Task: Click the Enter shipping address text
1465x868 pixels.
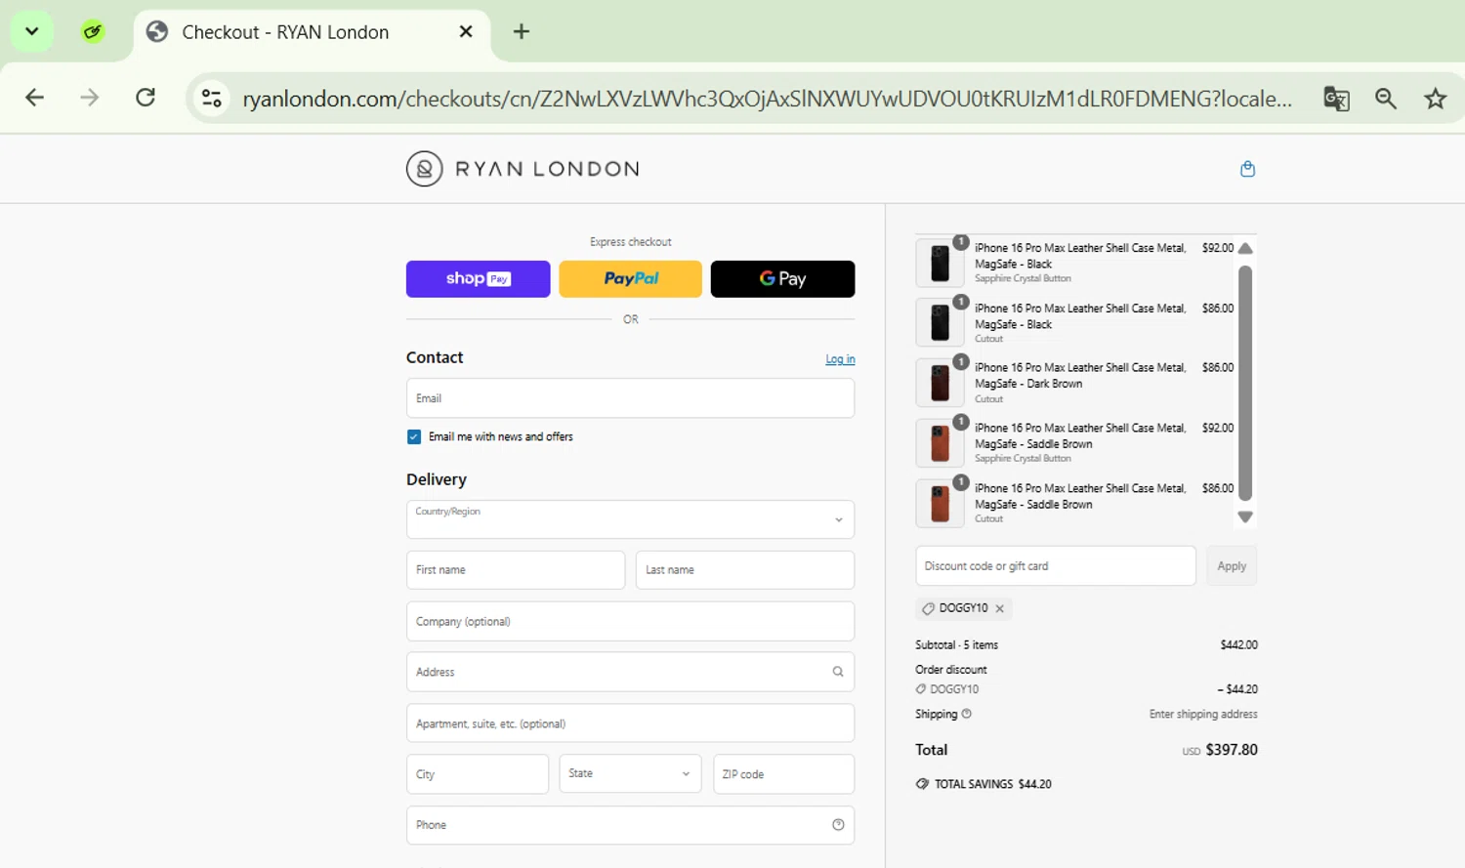Action: pos(1203,715)
